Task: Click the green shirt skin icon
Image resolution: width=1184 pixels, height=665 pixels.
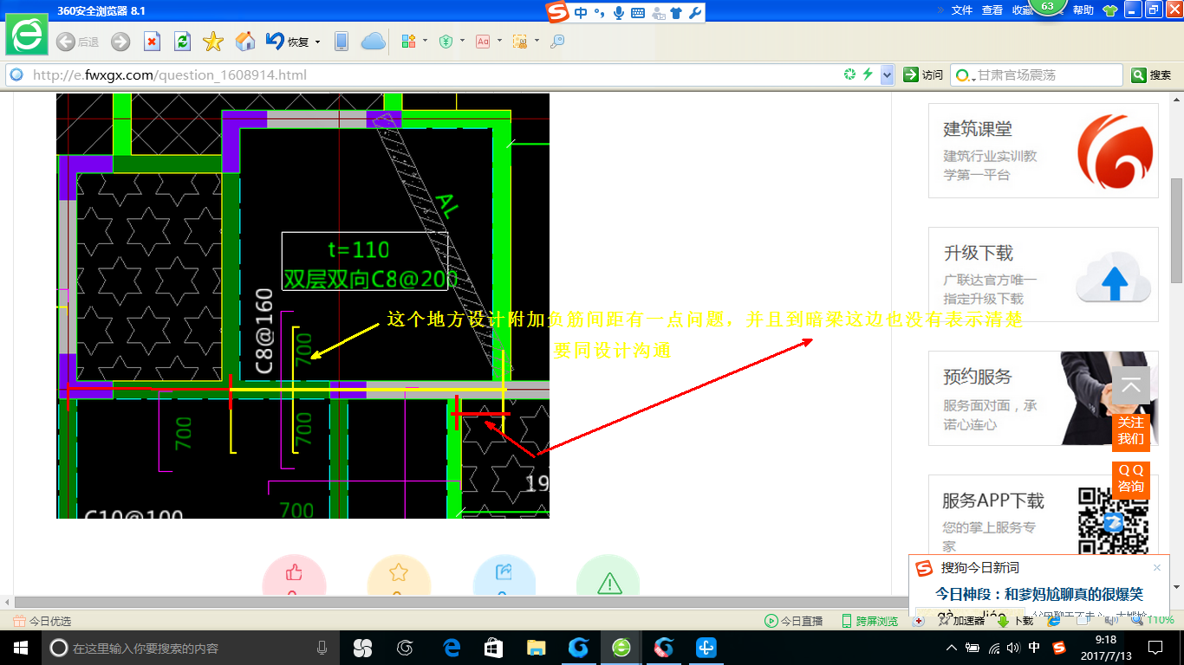Action: coord(1110,10)
